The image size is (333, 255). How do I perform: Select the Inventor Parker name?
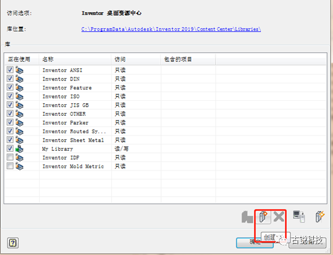(66, 123)
